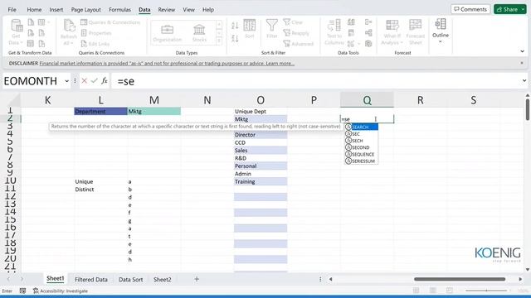The image size is (531, 298).
Task: Launch Text to Columns wizard
Action: tap(334, 32)
